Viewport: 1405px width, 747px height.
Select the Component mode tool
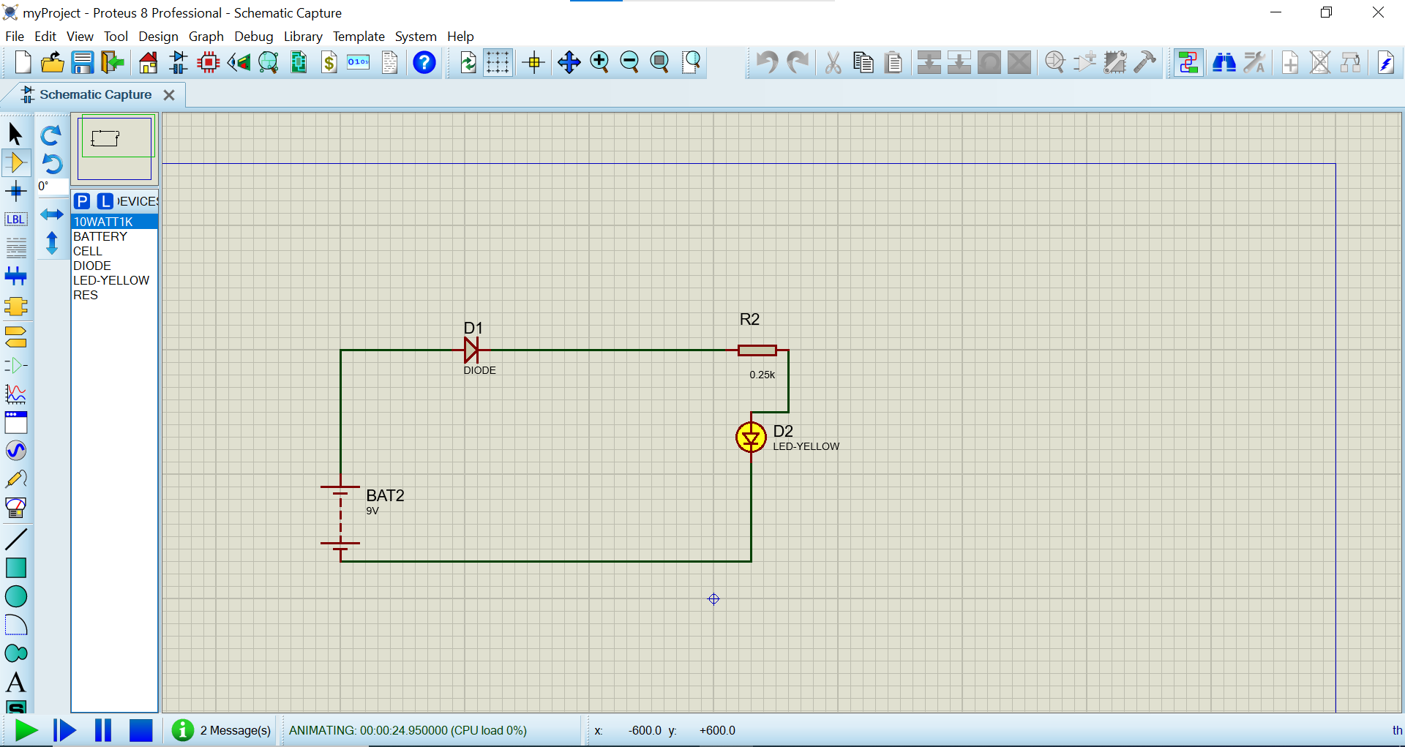pyautogui.click(x=16, y=162)
